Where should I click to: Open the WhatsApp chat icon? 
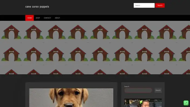click(186, 103)
